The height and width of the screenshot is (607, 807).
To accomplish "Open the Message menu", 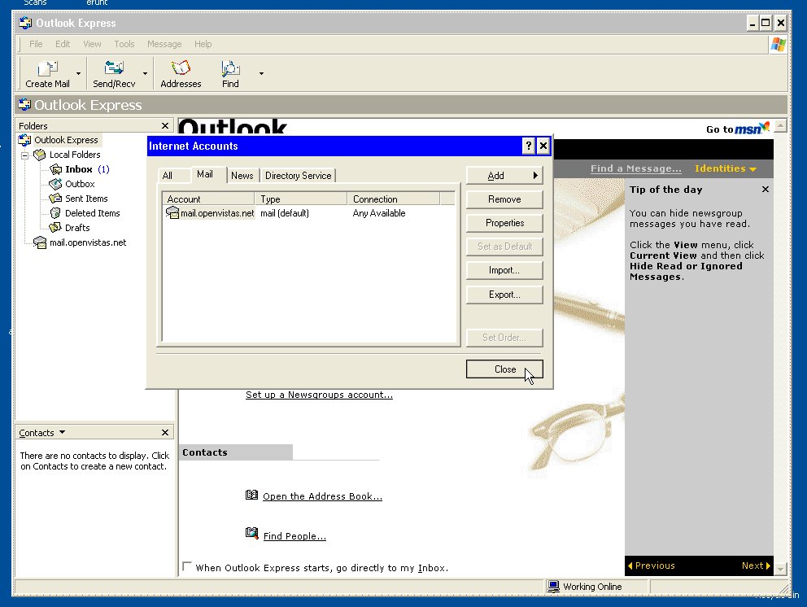I will 164,44.
